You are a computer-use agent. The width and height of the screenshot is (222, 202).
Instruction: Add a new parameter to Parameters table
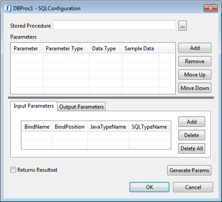click(x=195, y=48)
